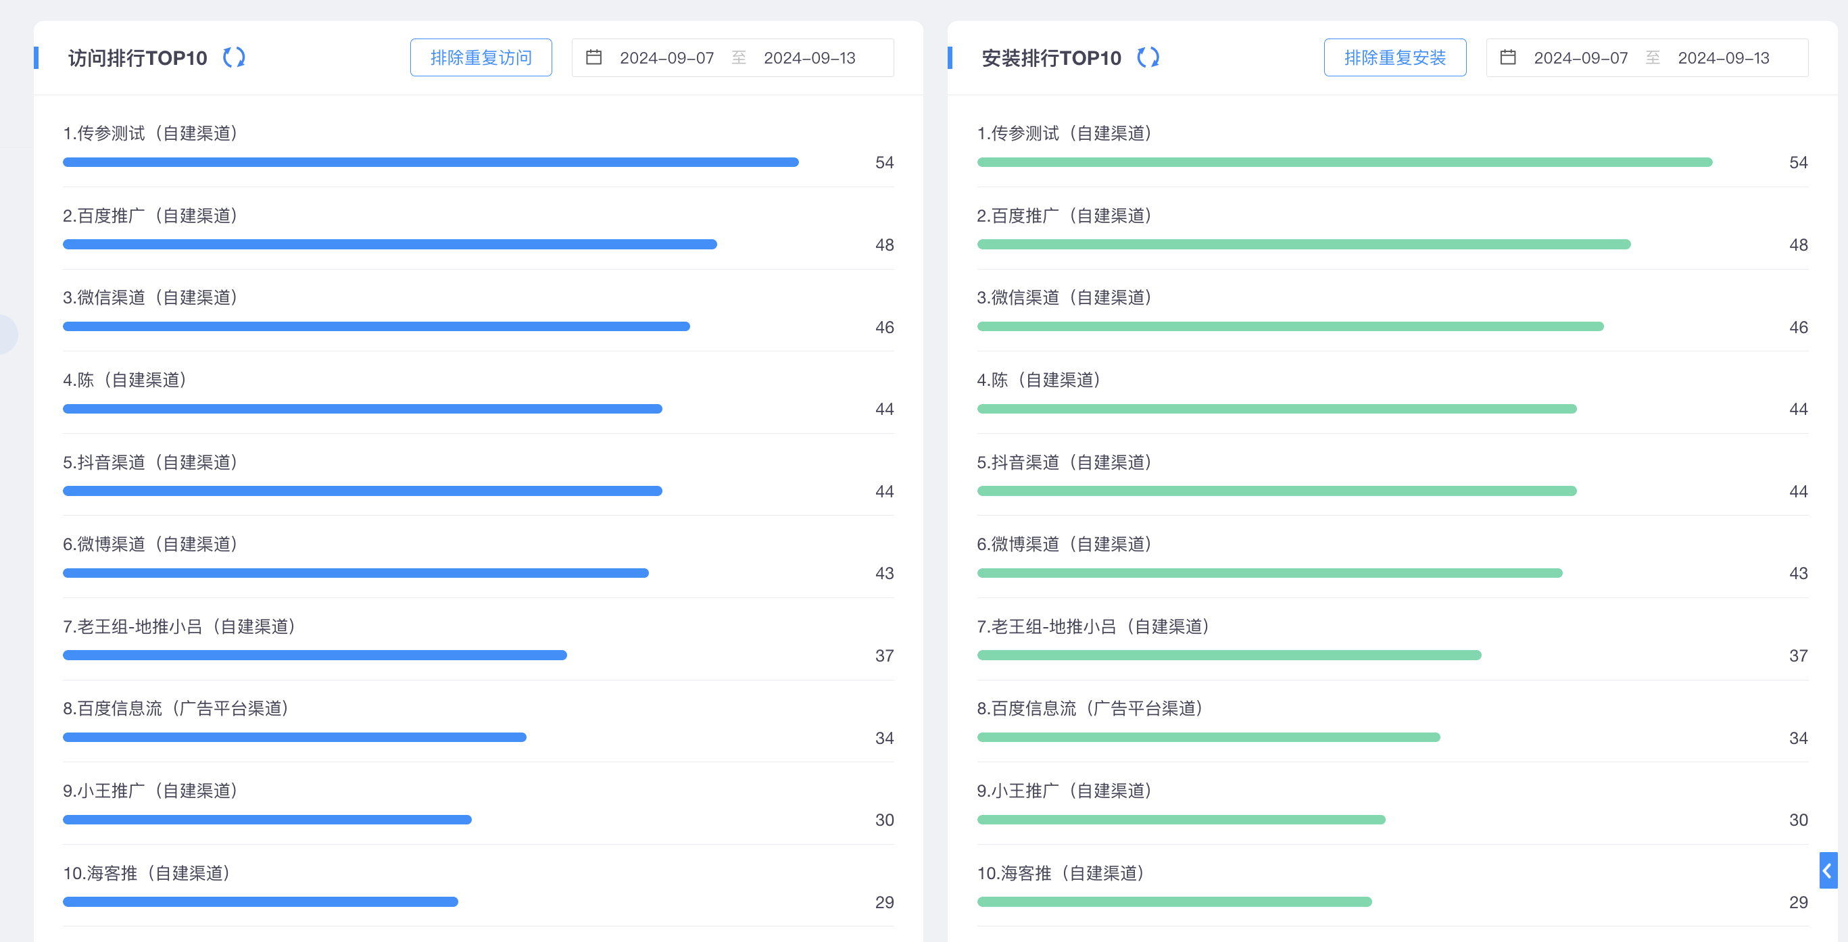Screen dimensions: 1848x942
Task: Click visit count 30 for 小王推广
Action: coord(885,821)
